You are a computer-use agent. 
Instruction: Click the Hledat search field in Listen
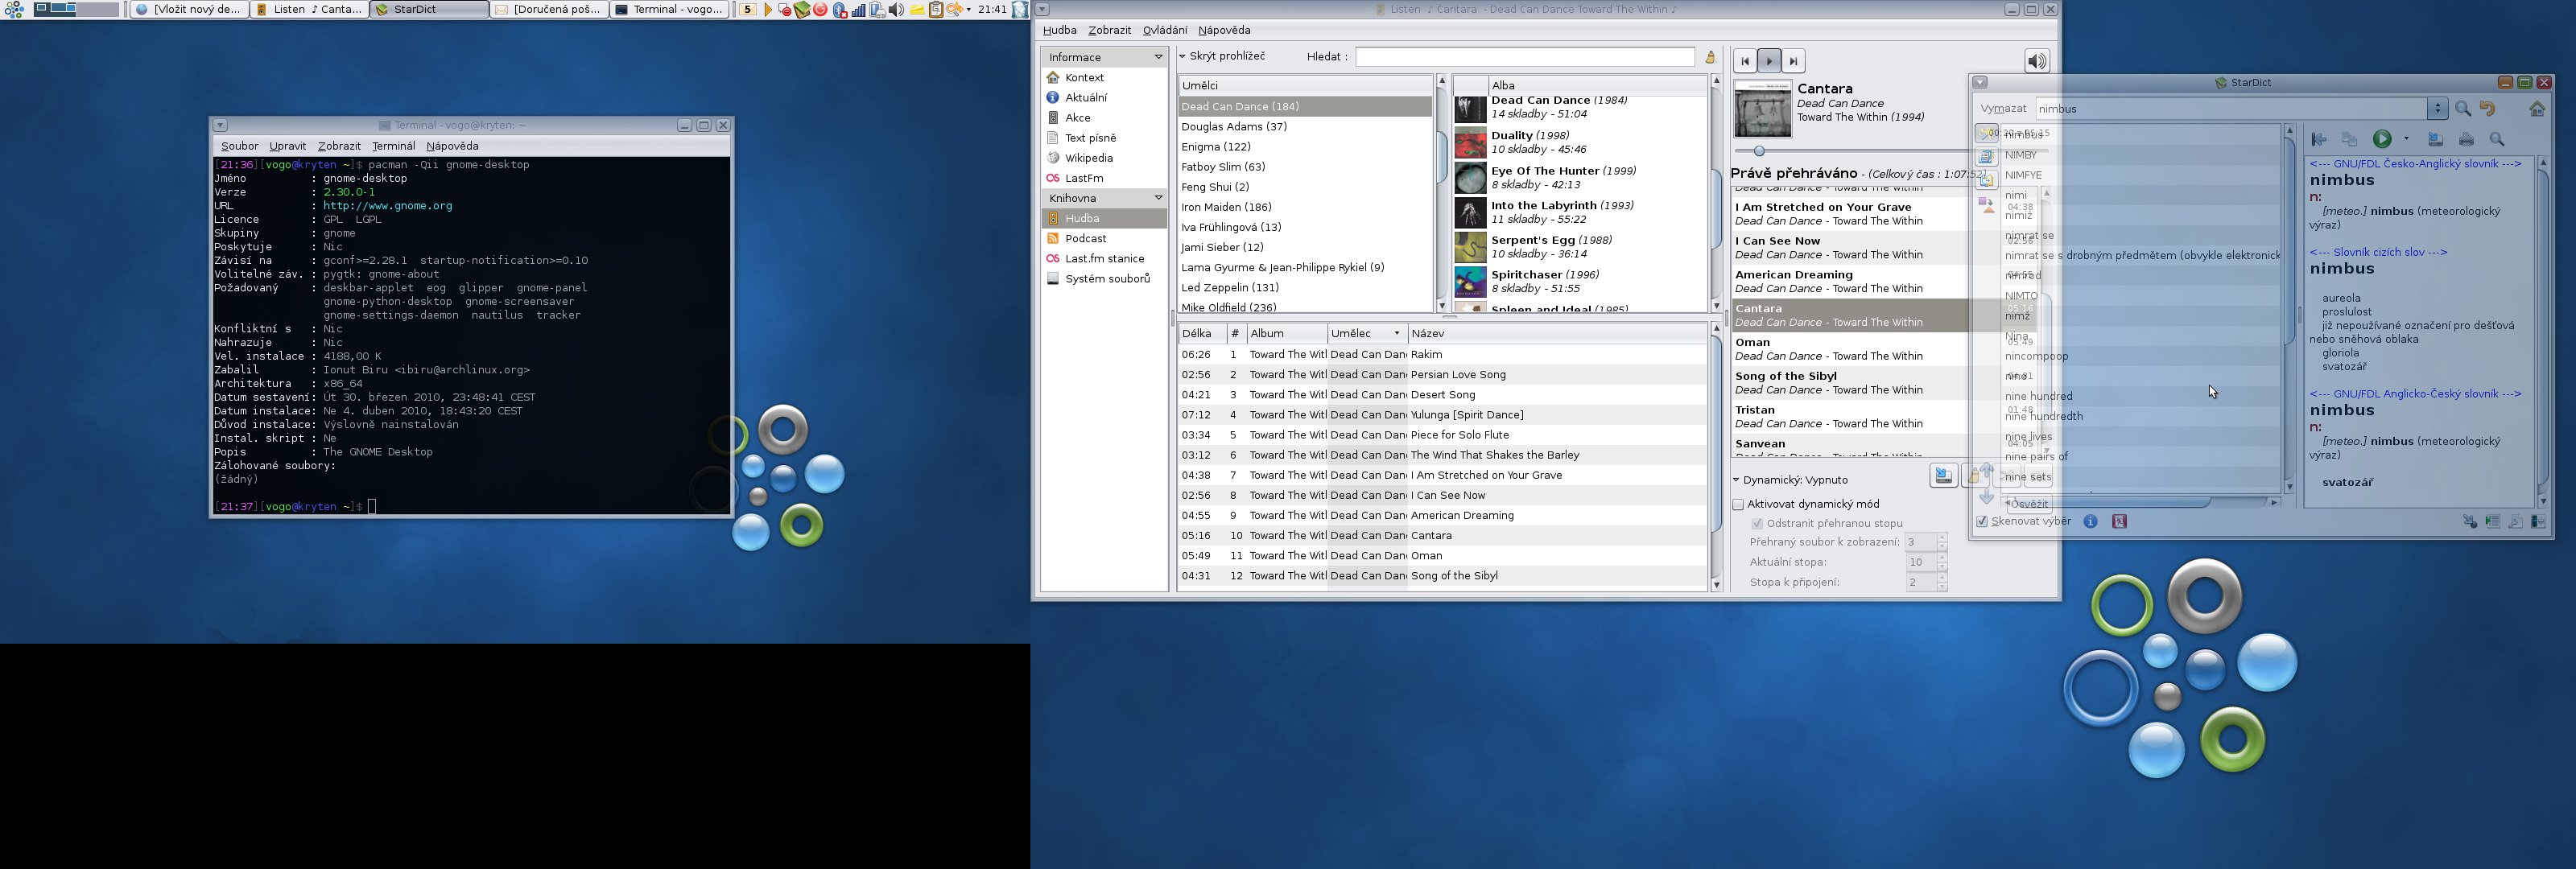click(x=1525, y=57)
